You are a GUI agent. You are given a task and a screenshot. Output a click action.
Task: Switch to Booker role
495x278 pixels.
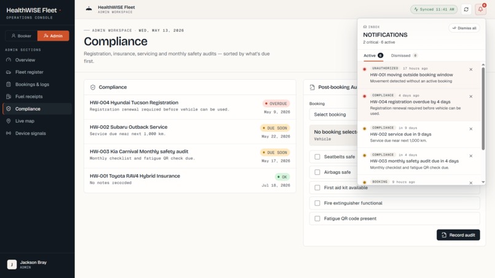pyautogui.click(x=21, y=36)
